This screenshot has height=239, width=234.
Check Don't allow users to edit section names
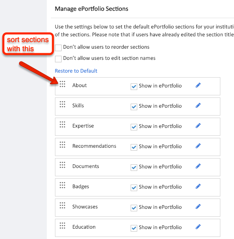click(x=58, y=59)
